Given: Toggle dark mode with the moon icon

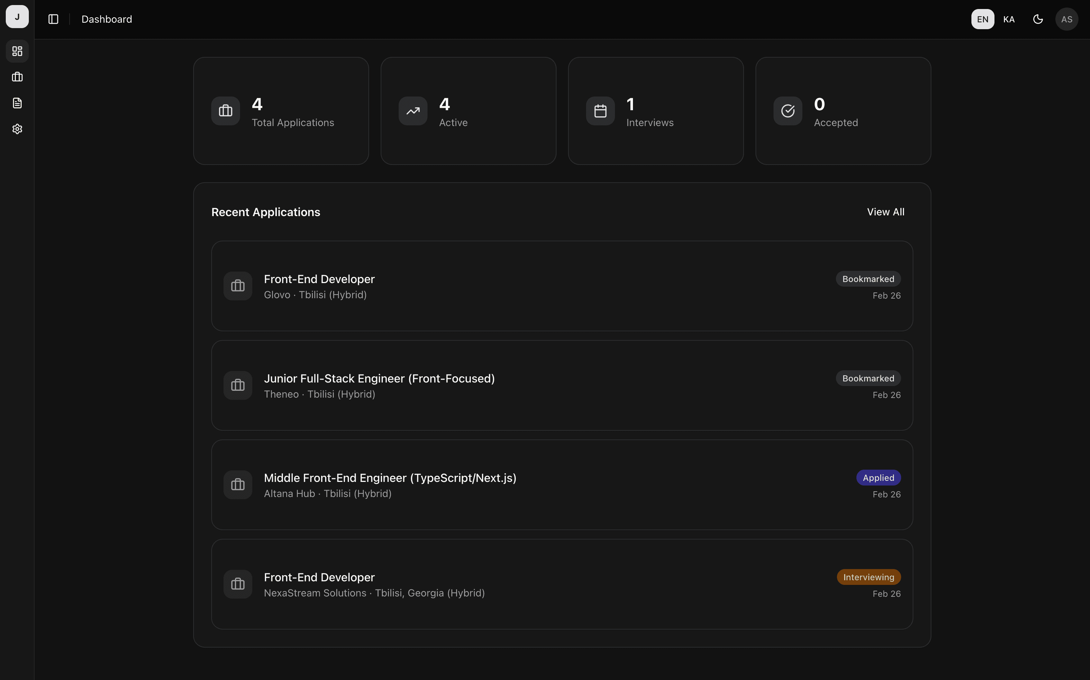Looking at the screenshot, I should (x=1038, y=19).
